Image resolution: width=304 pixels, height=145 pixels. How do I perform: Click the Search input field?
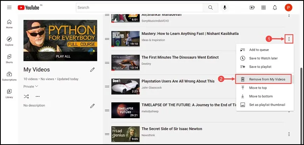coord(140,8)
